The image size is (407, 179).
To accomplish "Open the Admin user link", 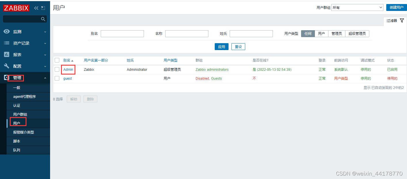I will click(x=68, y=70).
